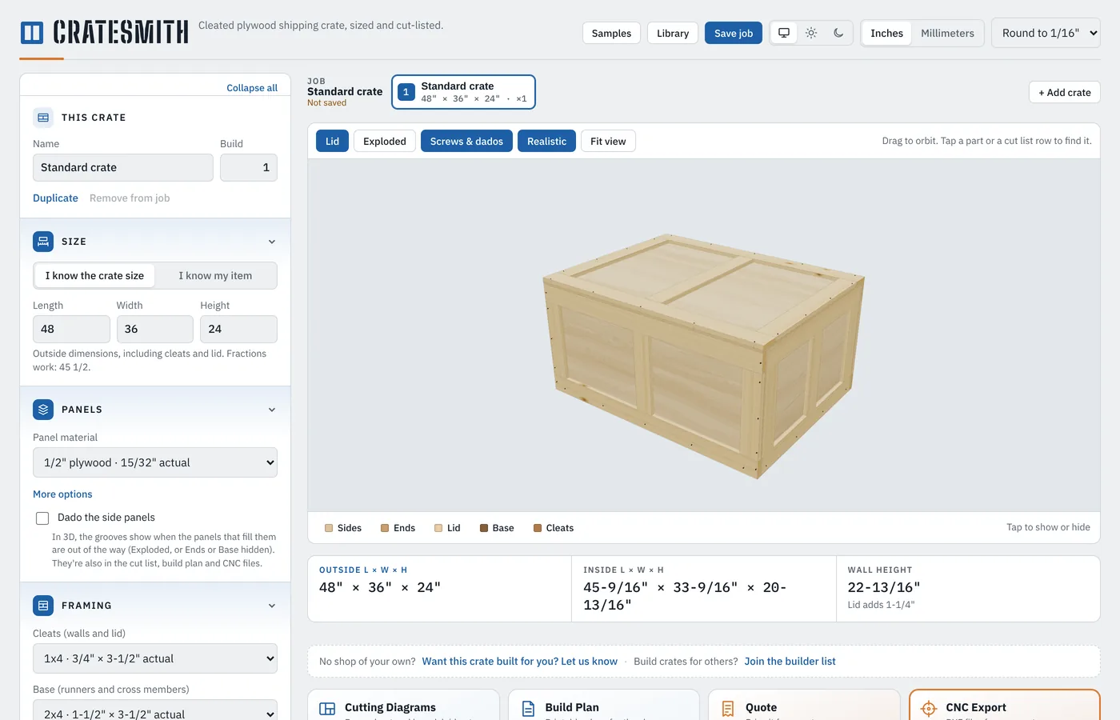Click the Panels layers icon
Screen dimensions: 1120x720
coord(43,410)
